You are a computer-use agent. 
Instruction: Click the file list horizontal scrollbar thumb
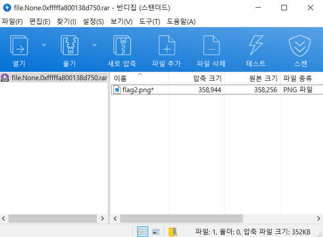point(181,219)
